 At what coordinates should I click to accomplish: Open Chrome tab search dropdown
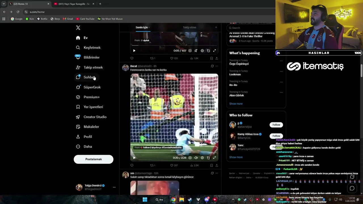(4, 4)
